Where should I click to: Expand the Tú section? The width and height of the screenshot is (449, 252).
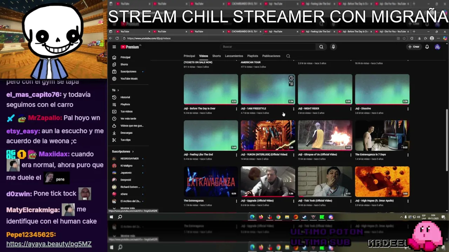coord(115,90)
